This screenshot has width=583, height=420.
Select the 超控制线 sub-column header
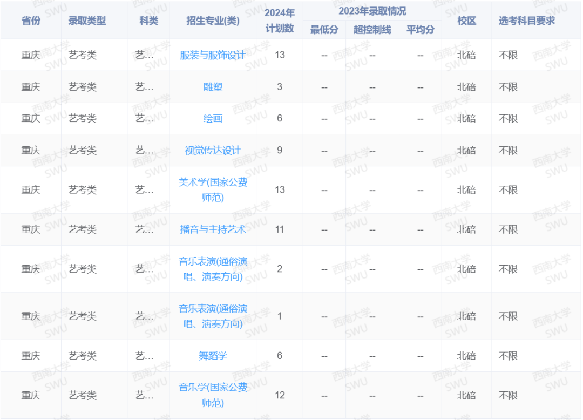tap(372, 30)
